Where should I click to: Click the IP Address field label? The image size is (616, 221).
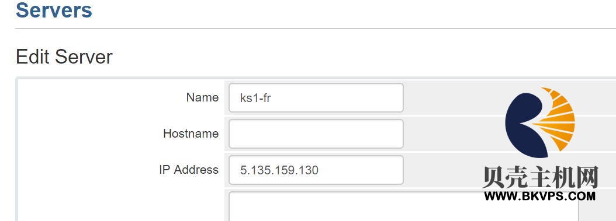pyautogui.click(x=189, y=170)
